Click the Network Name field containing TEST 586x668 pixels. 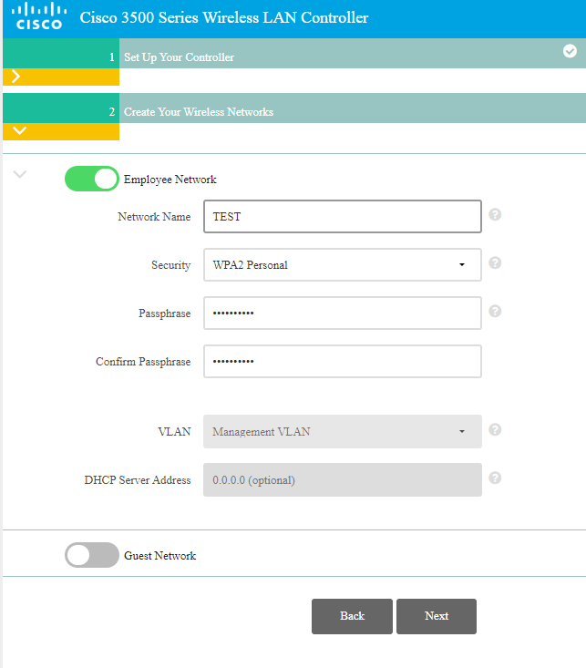coord(342,217)
